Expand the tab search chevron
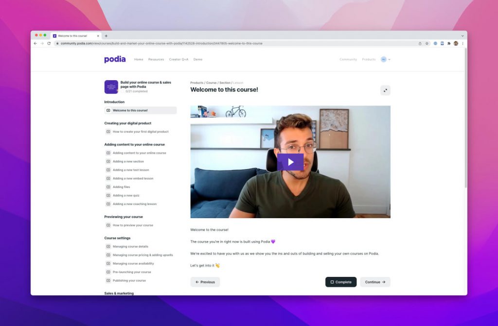The height and width of the screenshot is (326, 498). (x=462, y=35)
